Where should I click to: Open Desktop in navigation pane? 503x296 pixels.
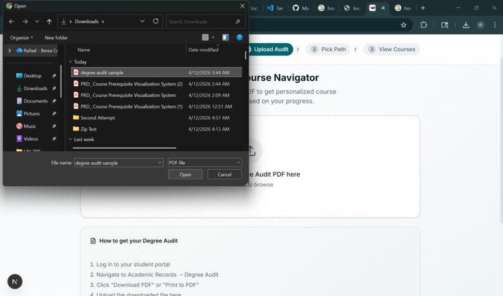tap(32, 76)
